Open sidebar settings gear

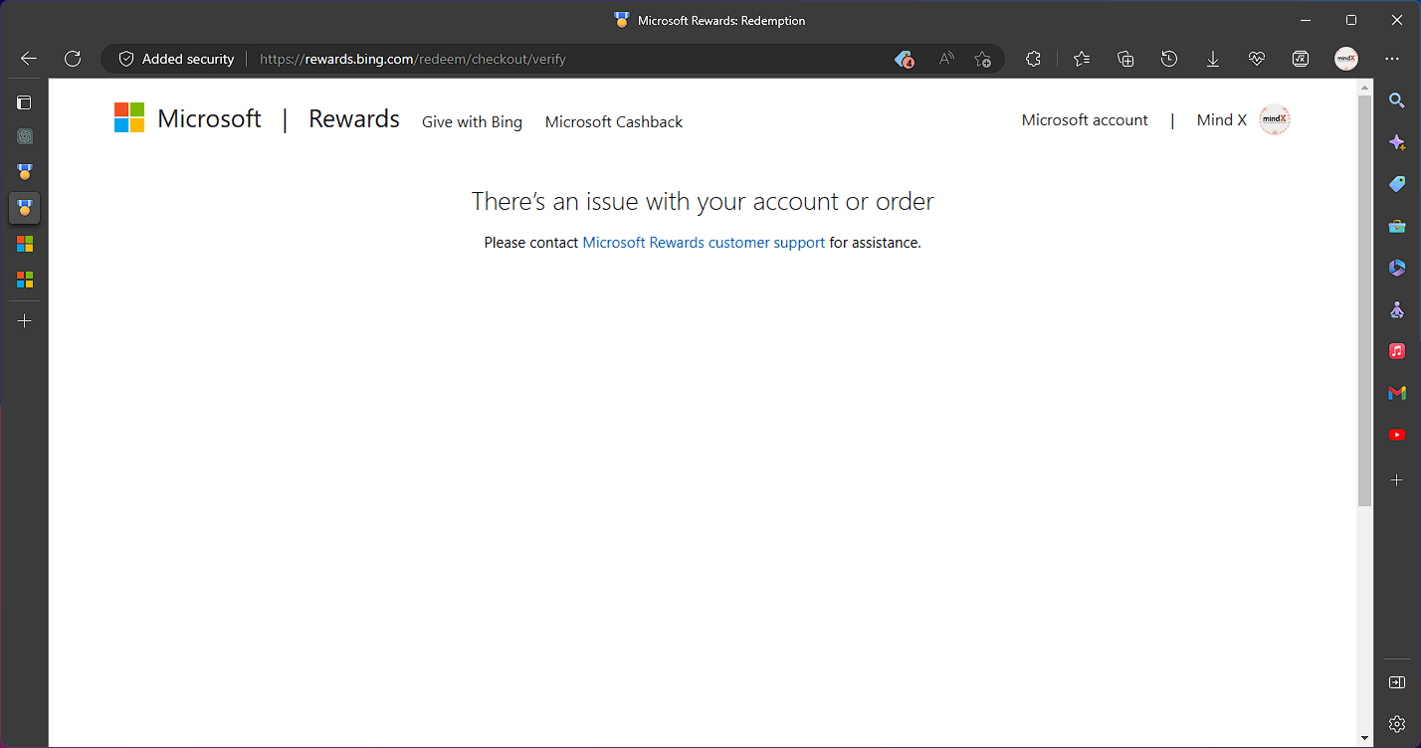point(1397,724)
